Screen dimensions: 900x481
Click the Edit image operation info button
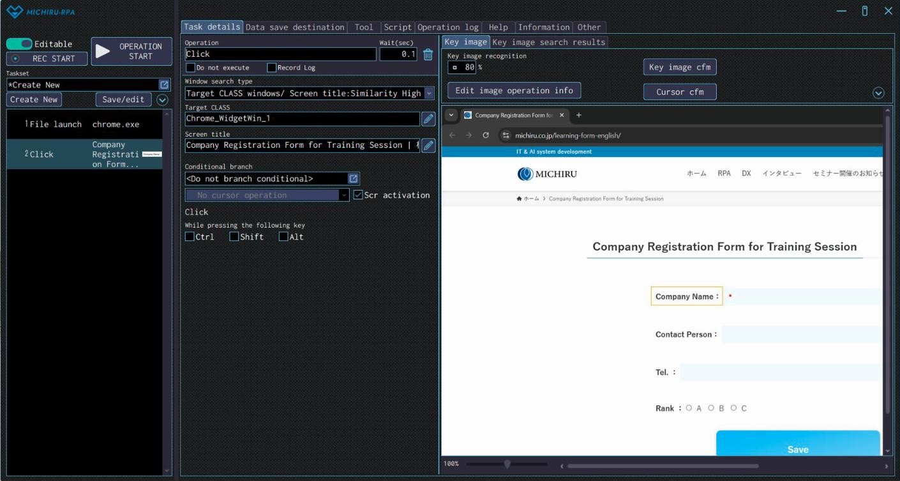pos(514,91)
